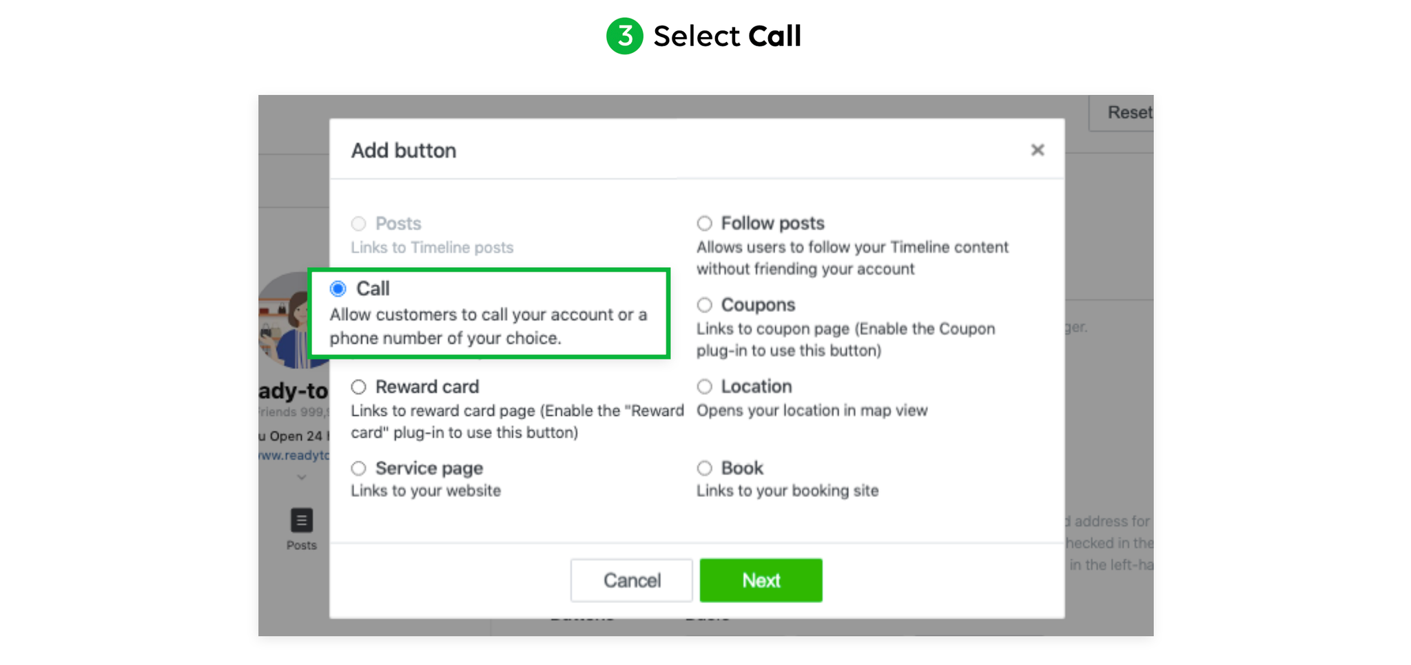Click the green Next button
This screenshot has width=1411, height=665.
tap(761, 580)
